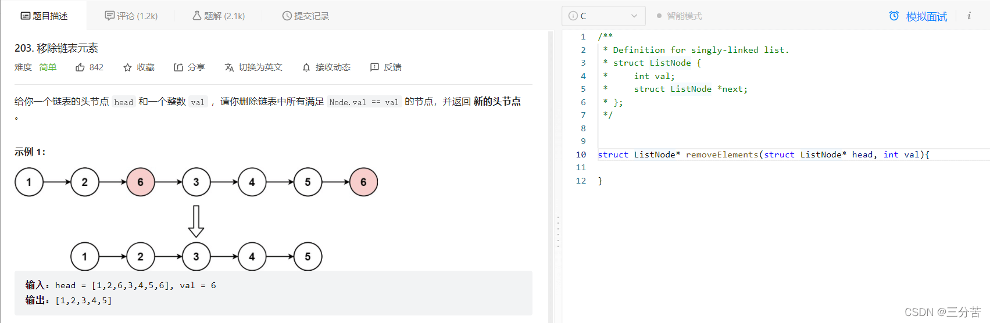990x323 pixels.
Task: Click the italic i info icon
Action: (969, 16)
